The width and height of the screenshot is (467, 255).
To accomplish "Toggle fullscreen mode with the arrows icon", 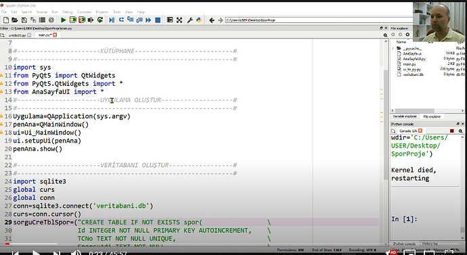I will 179,20.
